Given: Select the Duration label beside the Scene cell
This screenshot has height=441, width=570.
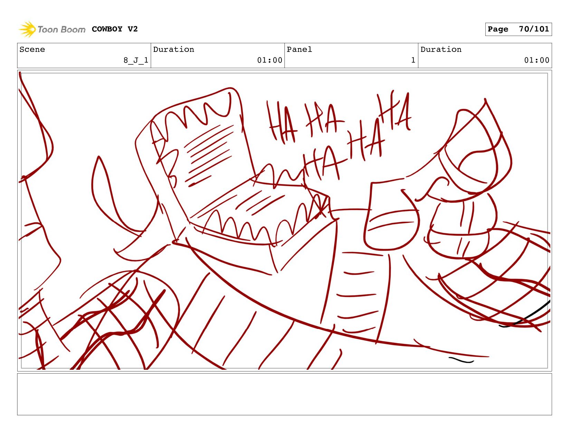Looking at the screenshot, I should pos(173,49).
